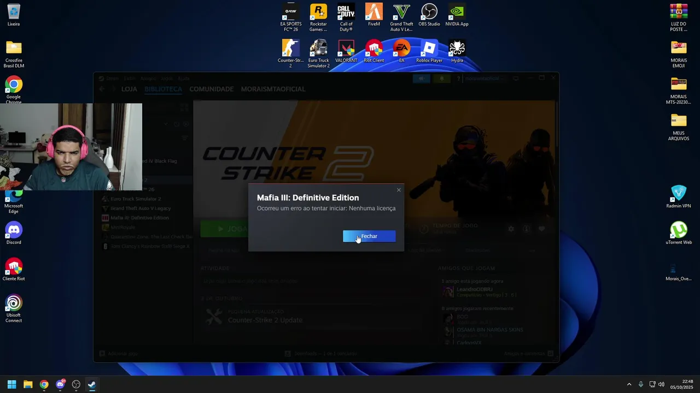700x393 pixels.
Task: Select the MEUS ARQUIVOS folder
Action: click(679, 127)
